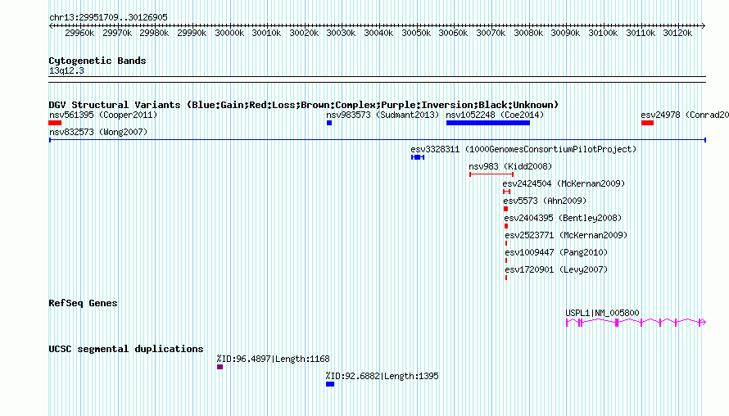Select the small blue nsv983573 gain block
The image size is (729, 416).
[329, 123]
